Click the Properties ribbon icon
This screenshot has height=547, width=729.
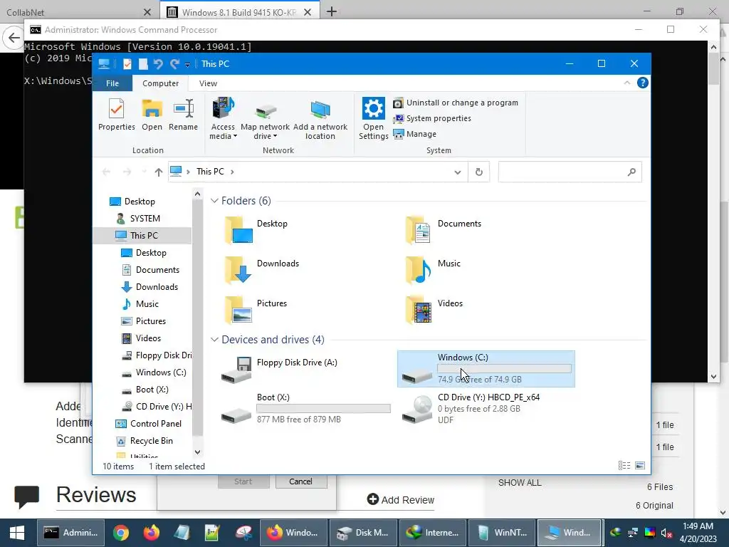(x=116, y=115)
